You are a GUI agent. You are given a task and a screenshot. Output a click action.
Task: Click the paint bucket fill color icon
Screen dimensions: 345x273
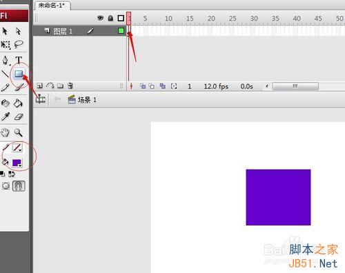[x=6, y=163]
